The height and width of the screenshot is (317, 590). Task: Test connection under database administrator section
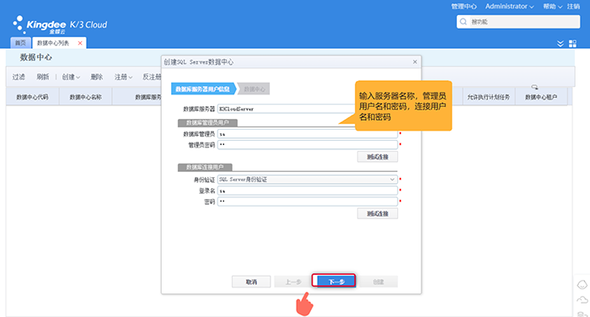[x=378, y=157]
